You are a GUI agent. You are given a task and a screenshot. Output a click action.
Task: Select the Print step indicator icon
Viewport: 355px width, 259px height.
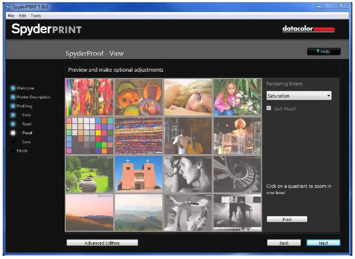point(13,115)
